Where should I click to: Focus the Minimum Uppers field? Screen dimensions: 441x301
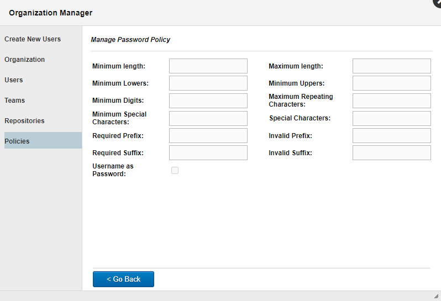click(391, 83)
